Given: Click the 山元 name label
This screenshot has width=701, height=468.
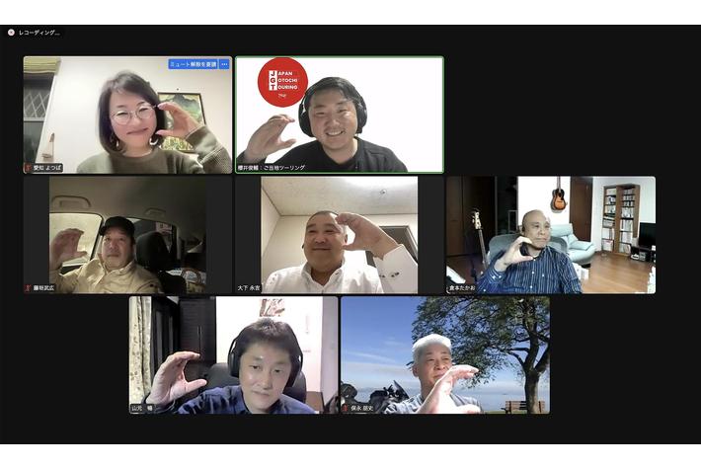Looking at the screenshot, I should point(144,408).
